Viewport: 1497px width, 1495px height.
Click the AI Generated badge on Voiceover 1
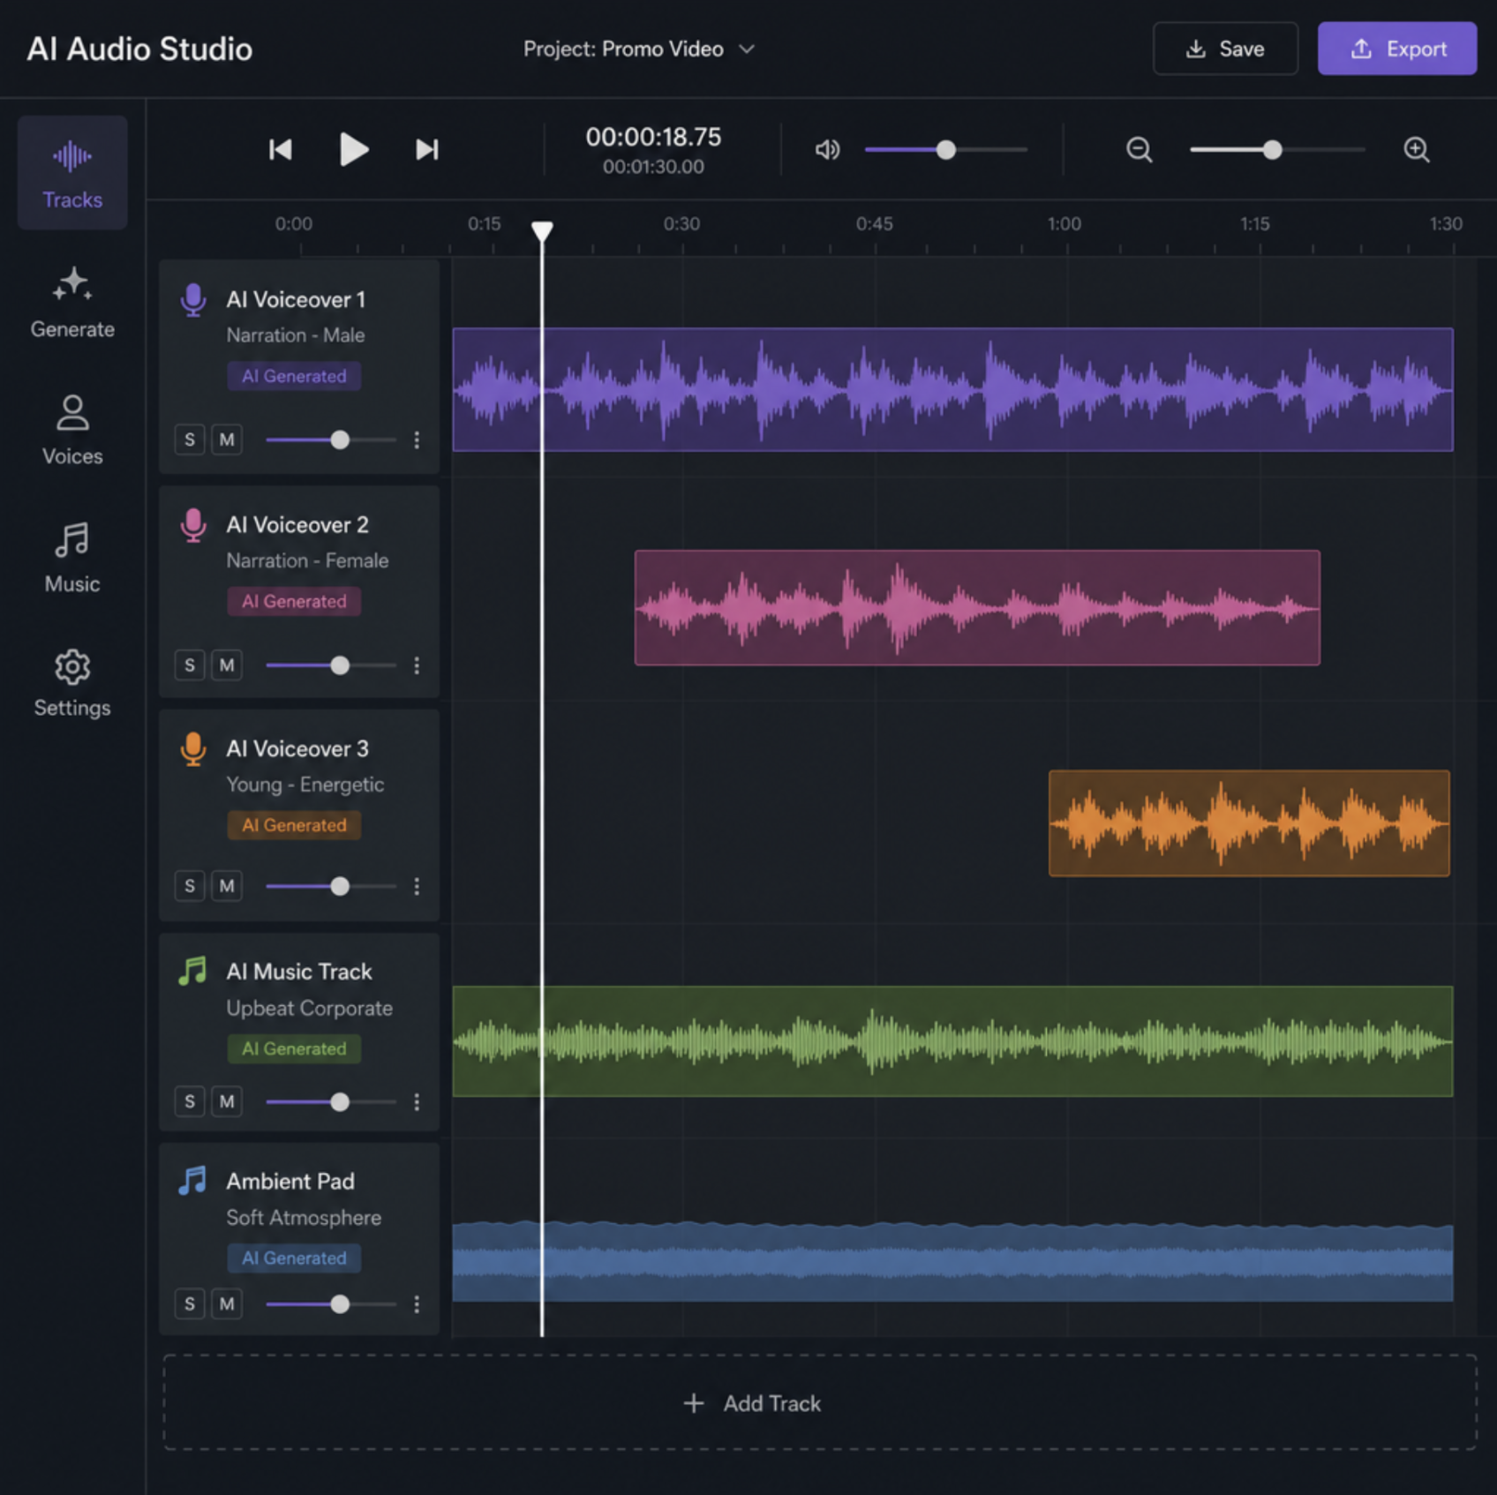click(x=294, y=376)
